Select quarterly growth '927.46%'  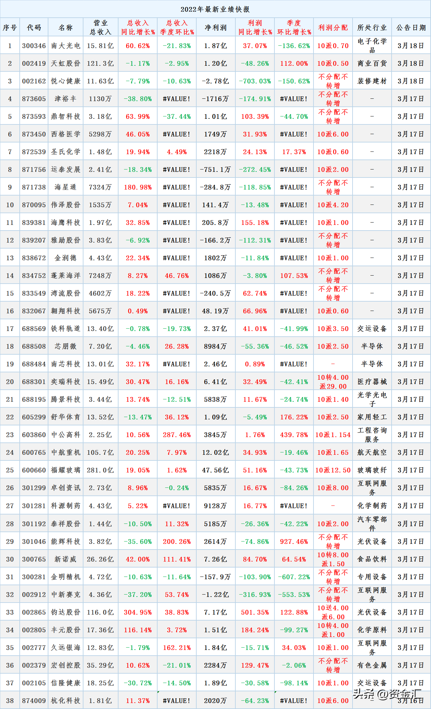pyautogui.click(x=294, y=542)
